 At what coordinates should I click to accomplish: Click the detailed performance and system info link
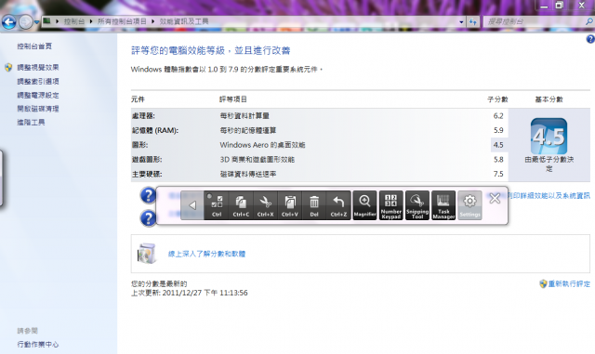click(549, 195)
